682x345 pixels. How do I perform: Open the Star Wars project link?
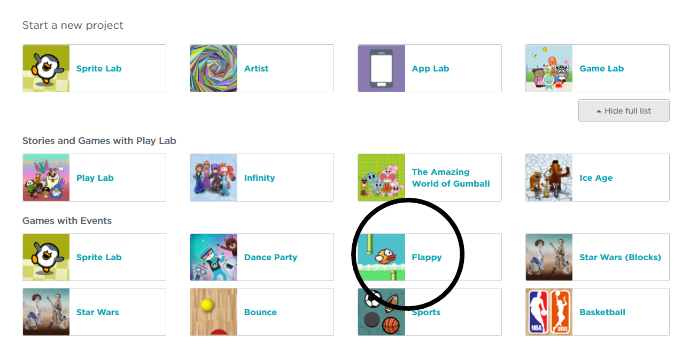coord(97,312)
